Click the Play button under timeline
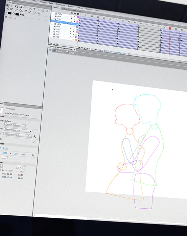 pos(85,48)
